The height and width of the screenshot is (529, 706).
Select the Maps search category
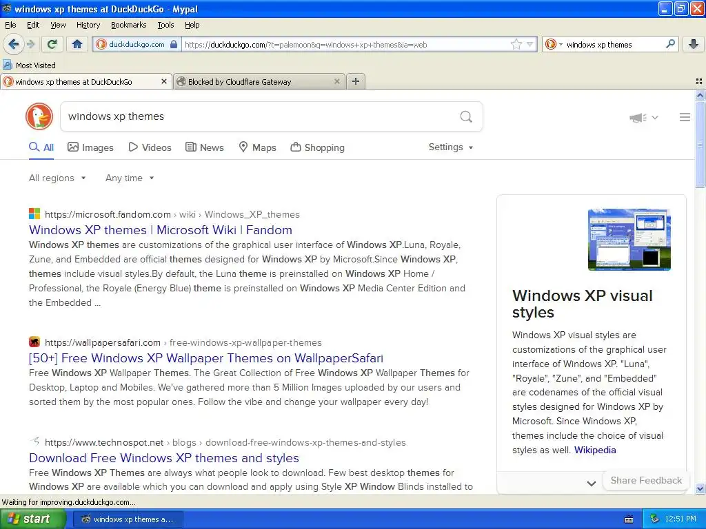tap(257, 147)
